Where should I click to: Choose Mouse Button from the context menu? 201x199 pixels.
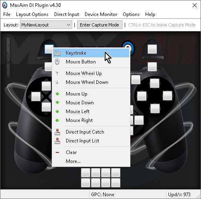91,62
